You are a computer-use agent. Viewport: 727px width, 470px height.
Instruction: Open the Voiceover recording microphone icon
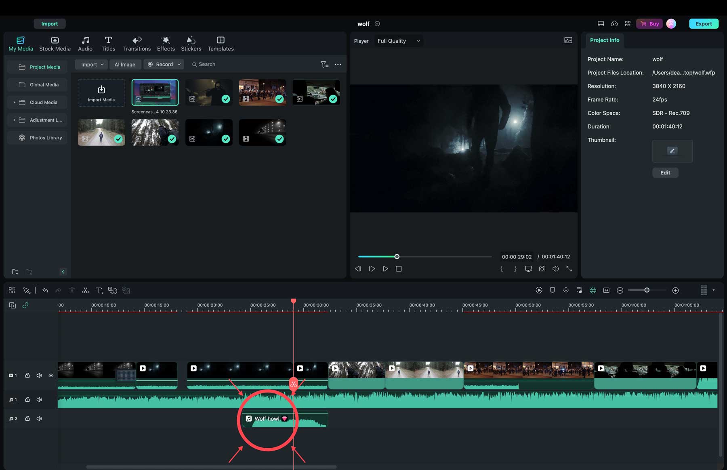click(565, 290)
